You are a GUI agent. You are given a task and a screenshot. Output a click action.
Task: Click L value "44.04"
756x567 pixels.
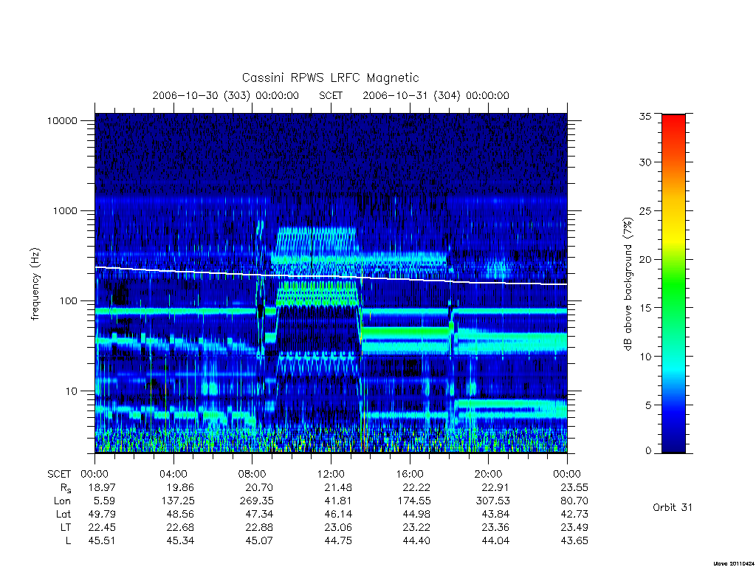point(495,541)
